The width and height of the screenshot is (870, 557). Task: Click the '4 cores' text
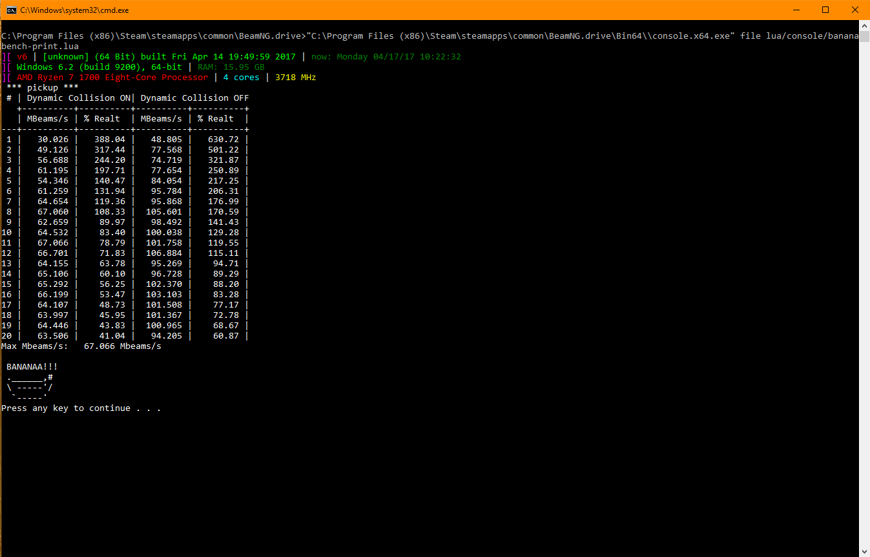tap(242, 78)
